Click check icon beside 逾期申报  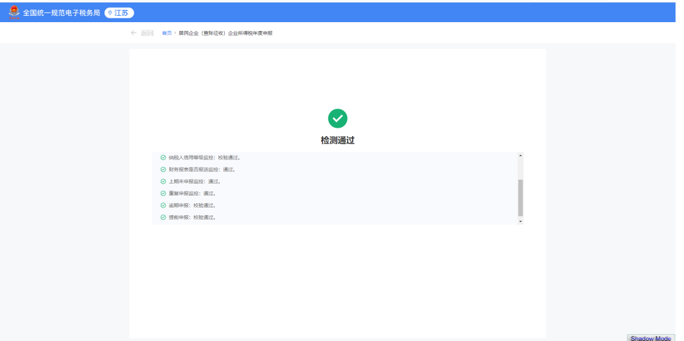point(163,205)
